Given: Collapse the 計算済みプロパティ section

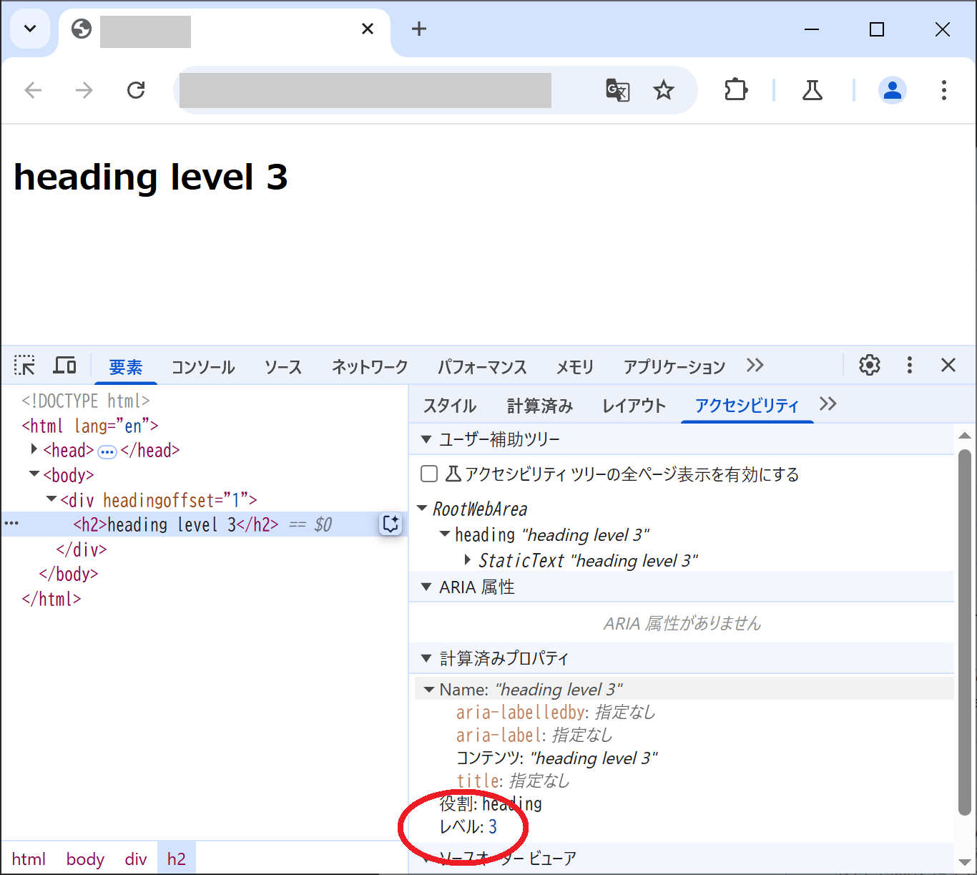Looking at the screenshot, I should pyautogui.click(x=426, y=658).
